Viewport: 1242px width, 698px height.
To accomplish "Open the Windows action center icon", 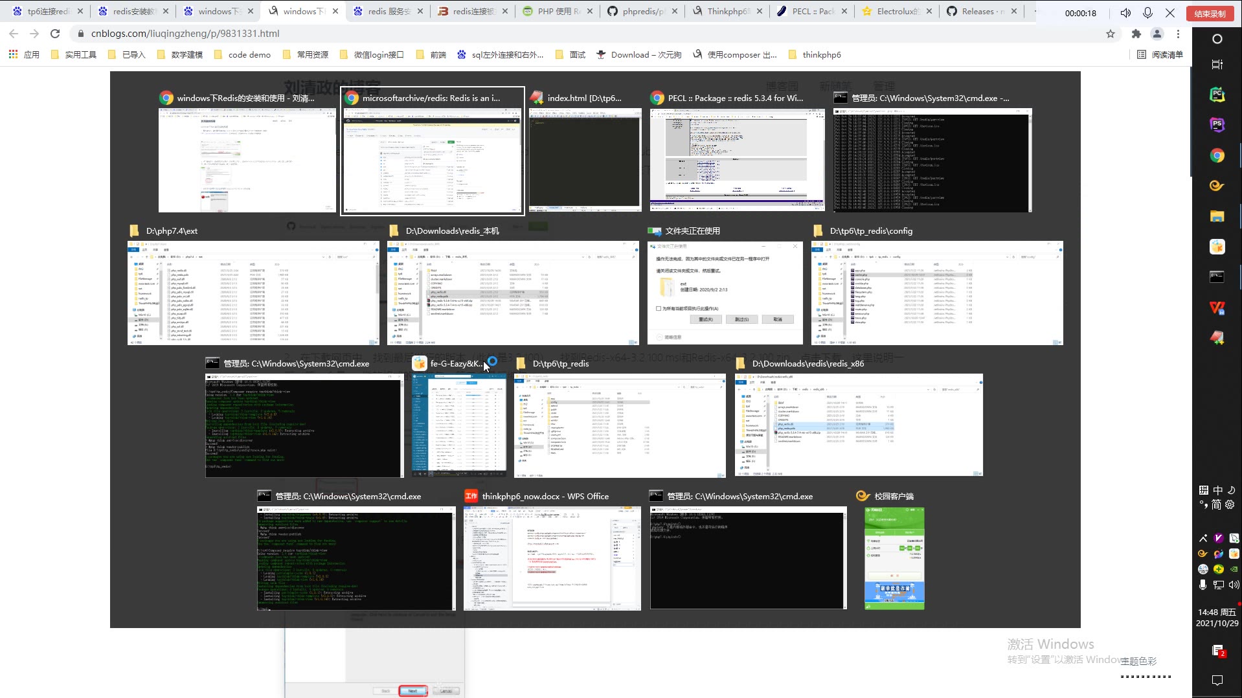I will [1217, 680].
